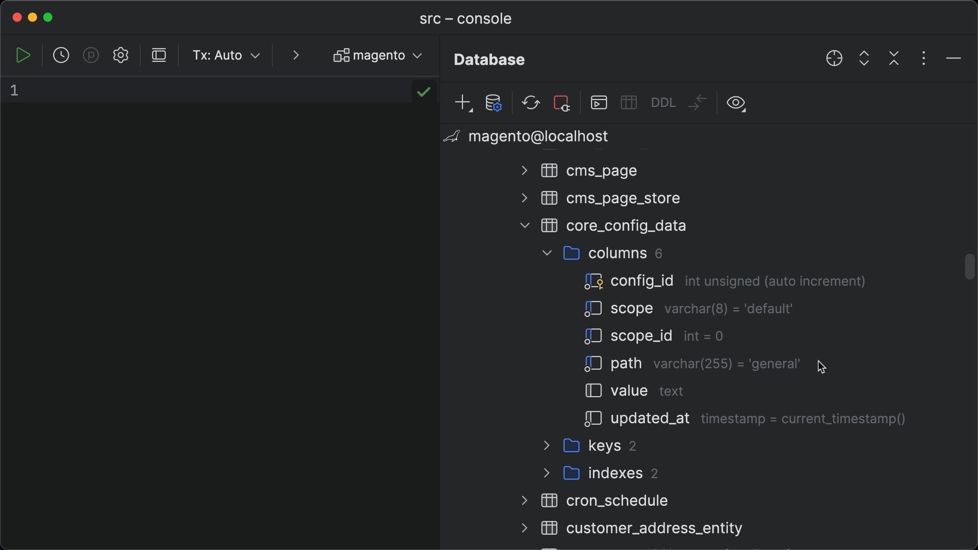The image size is (978, 550).
Task: Refresh the database with the sync icon
Action: [x=531, y=103]
